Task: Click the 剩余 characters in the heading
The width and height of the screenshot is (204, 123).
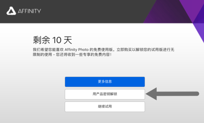Action: 42,40
